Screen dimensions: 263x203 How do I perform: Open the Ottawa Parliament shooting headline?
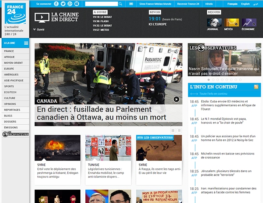click(101, 113)
